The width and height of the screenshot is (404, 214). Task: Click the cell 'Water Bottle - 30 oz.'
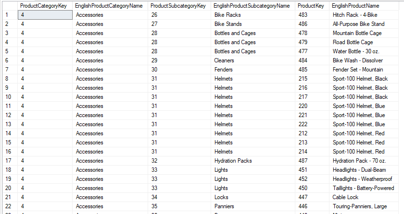pos(364,51)
